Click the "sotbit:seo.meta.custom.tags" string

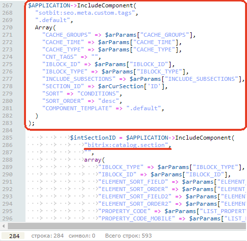(x=85, y=13)
